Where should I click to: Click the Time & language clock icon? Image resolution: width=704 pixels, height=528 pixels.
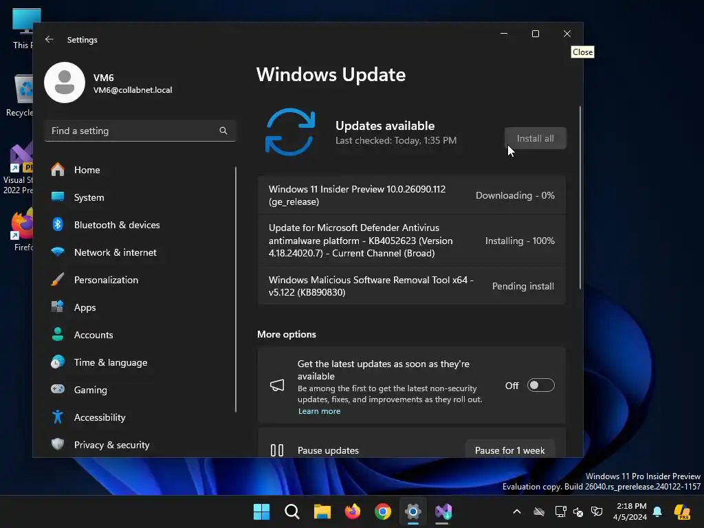(x=58, y=362)
